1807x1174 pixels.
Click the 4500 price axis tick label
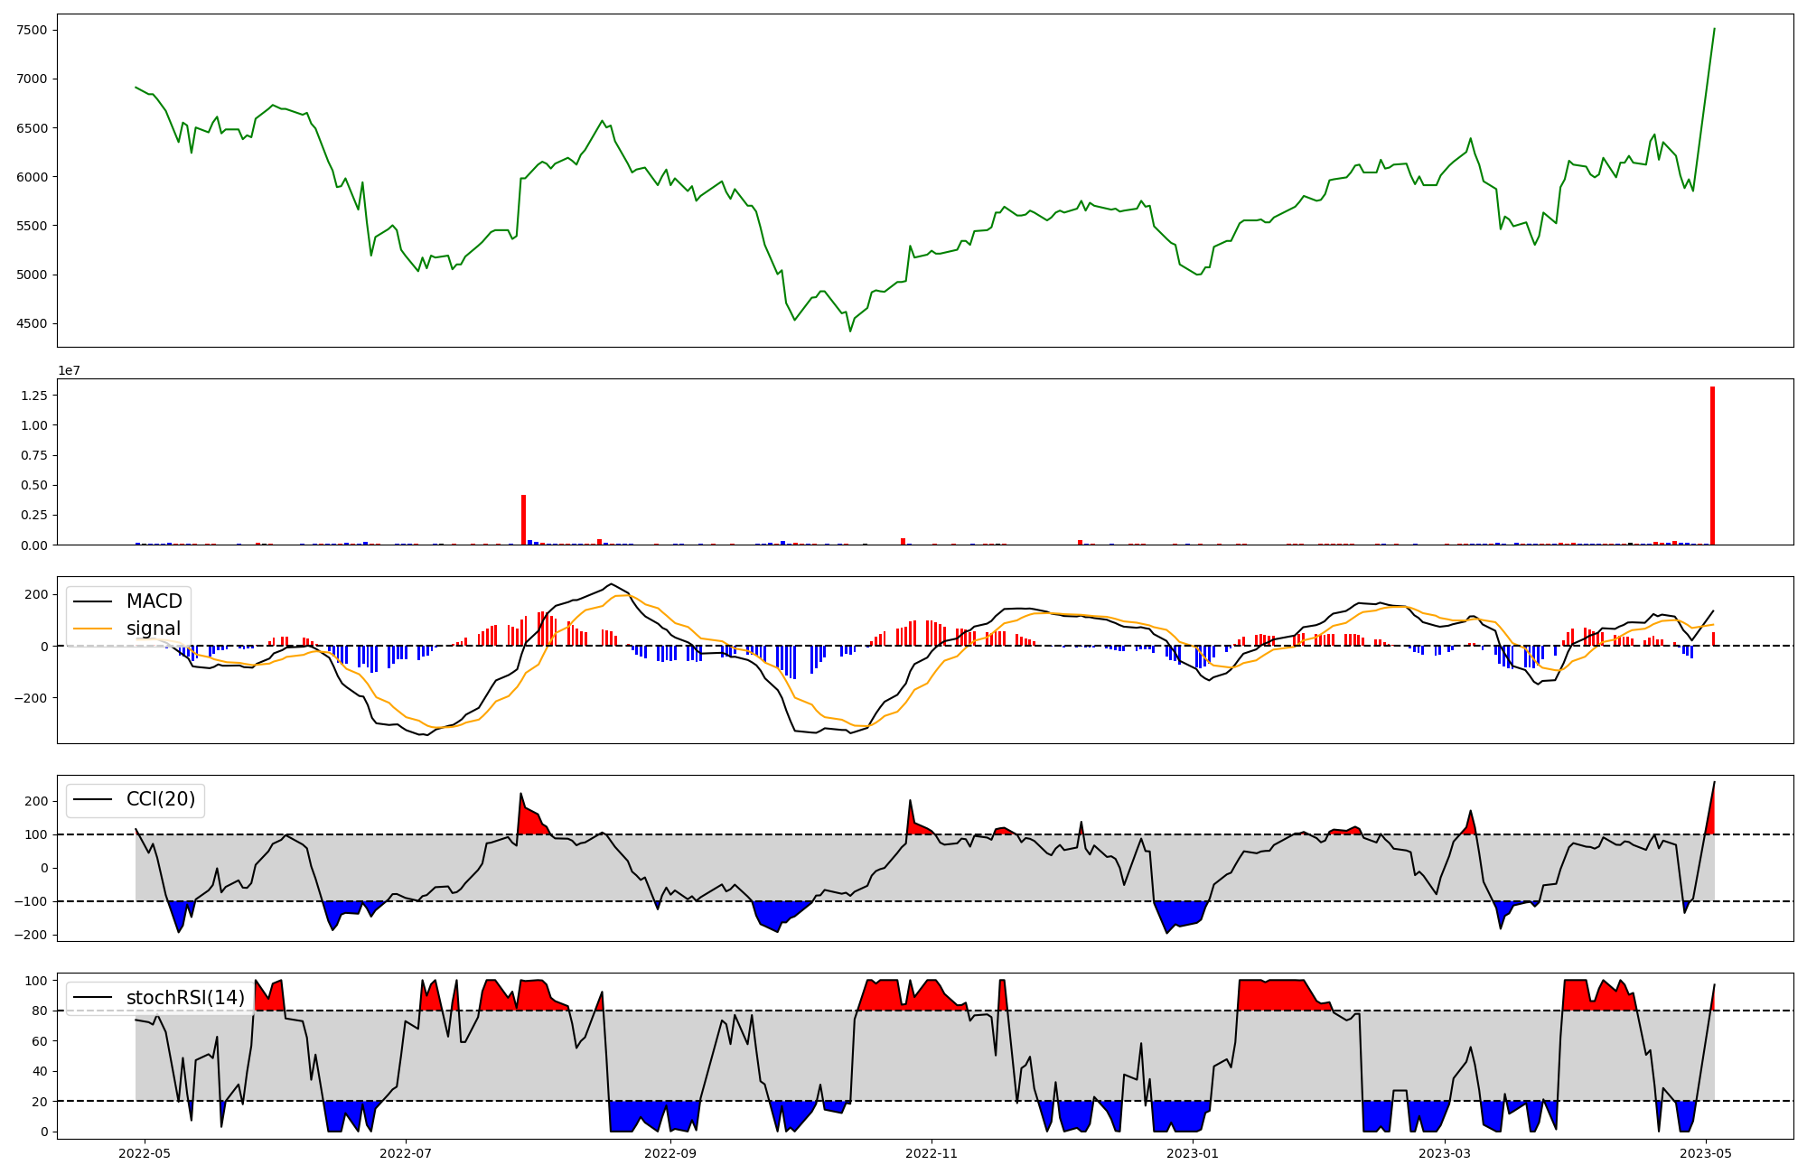coord(32,323)
